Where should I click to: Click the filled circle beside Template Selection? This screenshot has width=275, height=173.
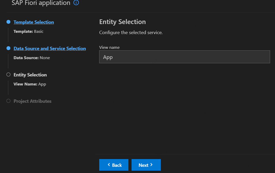[9, 22]
